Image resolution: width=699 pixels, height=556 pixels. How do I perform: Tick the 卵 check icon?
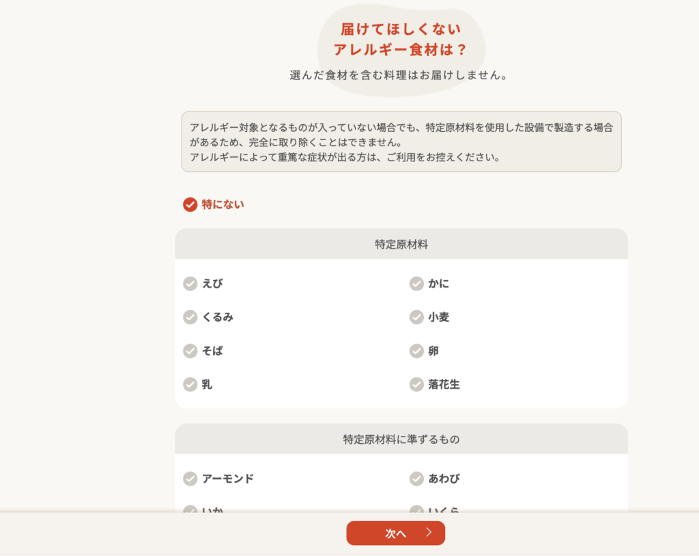coord(416,350)
